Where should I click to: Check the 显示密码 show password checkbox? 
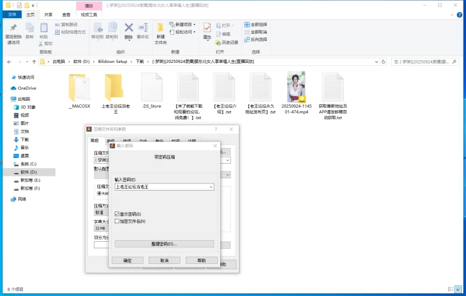117,214
